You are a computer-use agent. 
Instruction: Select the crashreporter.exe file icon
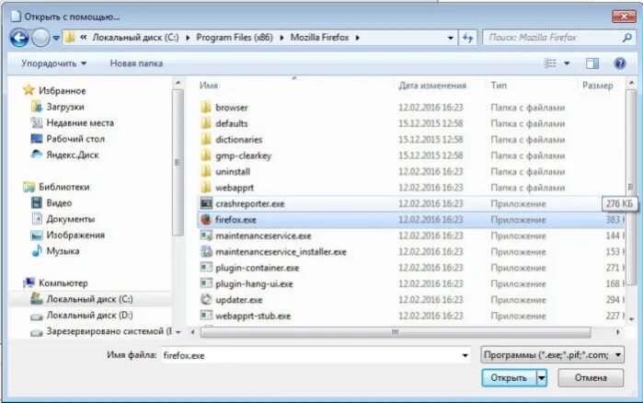(206, 203)
